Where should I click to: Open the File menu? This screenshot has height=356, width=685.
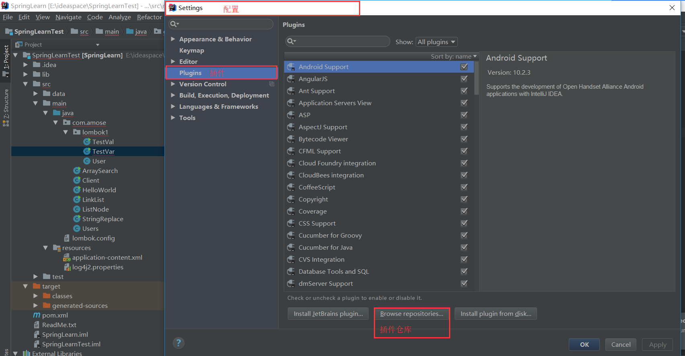click(x=8, y=17)
